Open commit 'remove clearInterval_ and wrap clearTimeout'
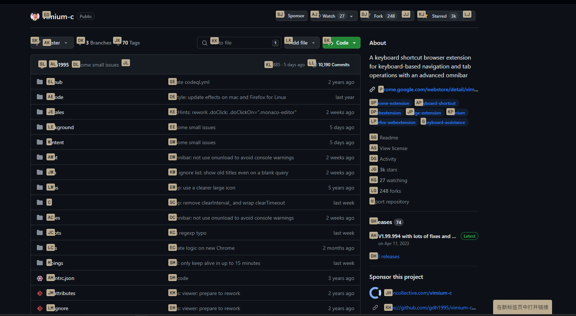The image size is (576, 316). click(227, 203)
